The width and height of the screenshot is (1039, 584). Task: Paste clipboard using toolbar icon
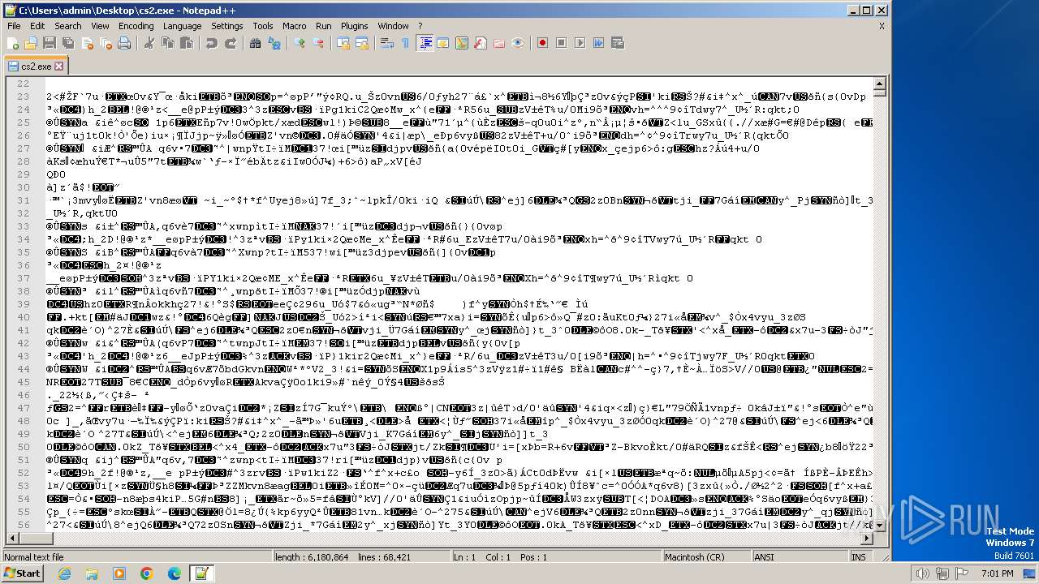[x=187, y=43]
